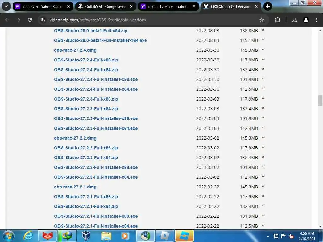Bookmark this page with the star icon
This screenshot has height=242, width=323.
[x=261, y=20]
